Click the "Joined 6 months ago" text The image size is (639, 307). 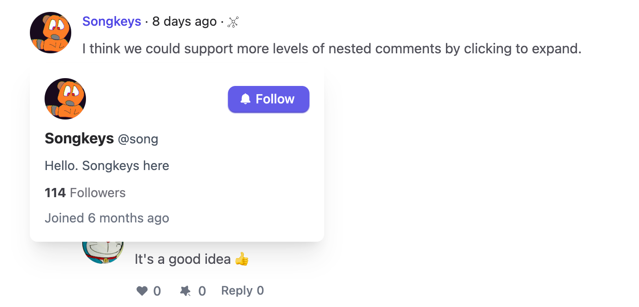[107, 218]
